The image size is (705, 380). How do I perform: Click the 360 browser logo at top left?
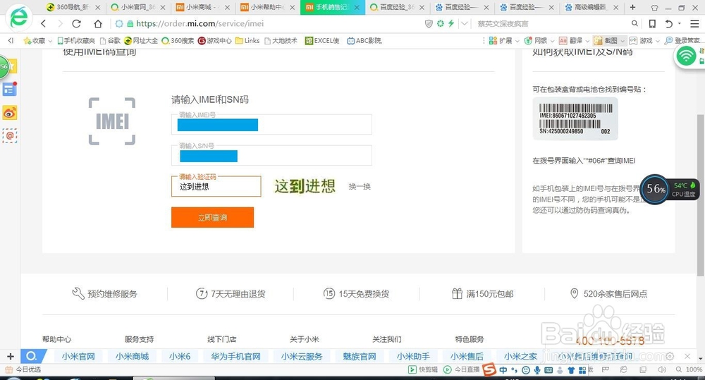(18, 17)
